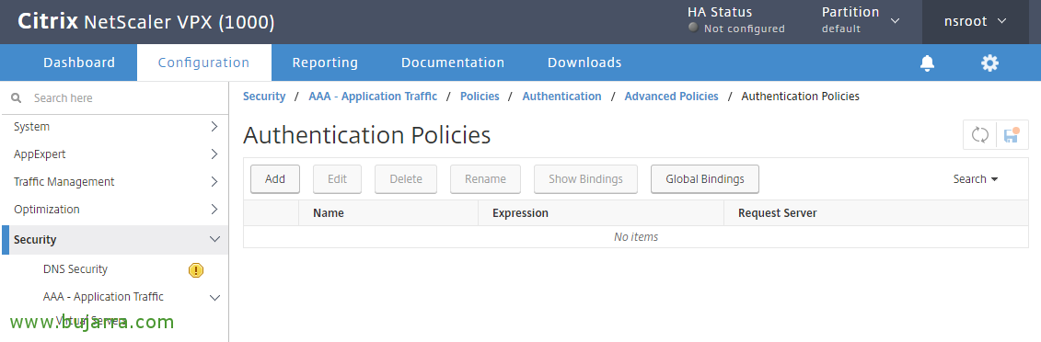Go to Advanced Policies breadcrumb link

pos(671,97)
